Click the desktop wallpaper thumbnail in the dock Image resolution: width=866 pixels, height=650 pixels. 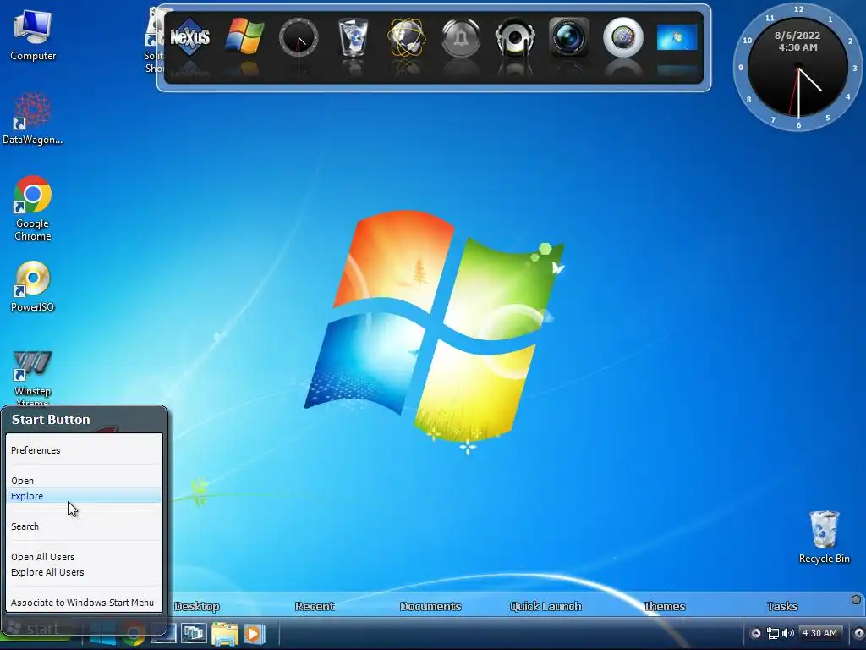tap(677, 39)
